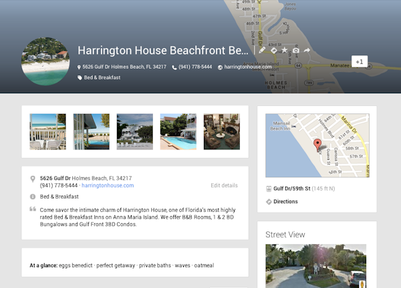Click header phone number (941) 778-5444
Image resolution: width=401 pixels, height=288 pixels.
click(195, 67)
